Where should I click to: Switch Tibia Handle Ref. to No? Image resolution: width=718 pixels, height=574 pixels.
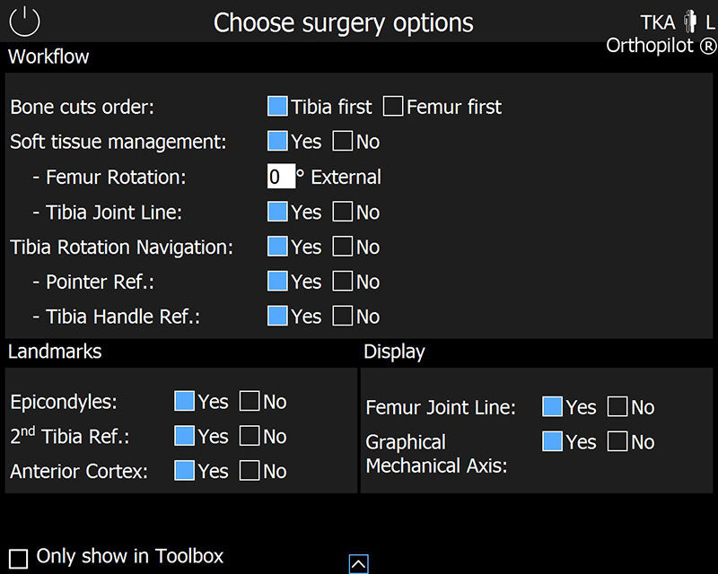342,317
